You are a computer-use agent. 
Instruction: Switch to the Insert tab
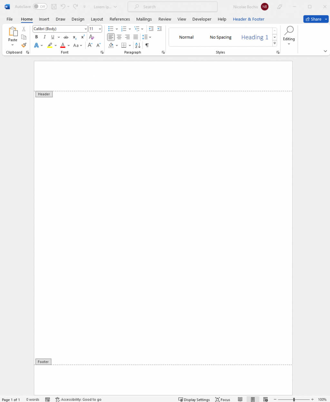pyautogui.click(x=44, y=19)
